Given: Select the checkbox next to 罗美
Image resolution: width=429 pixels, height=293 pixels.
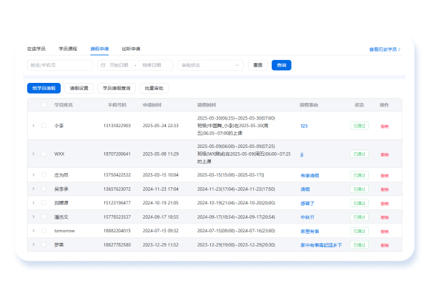Looking at the screenshot, I should click(x=44, y=244).
